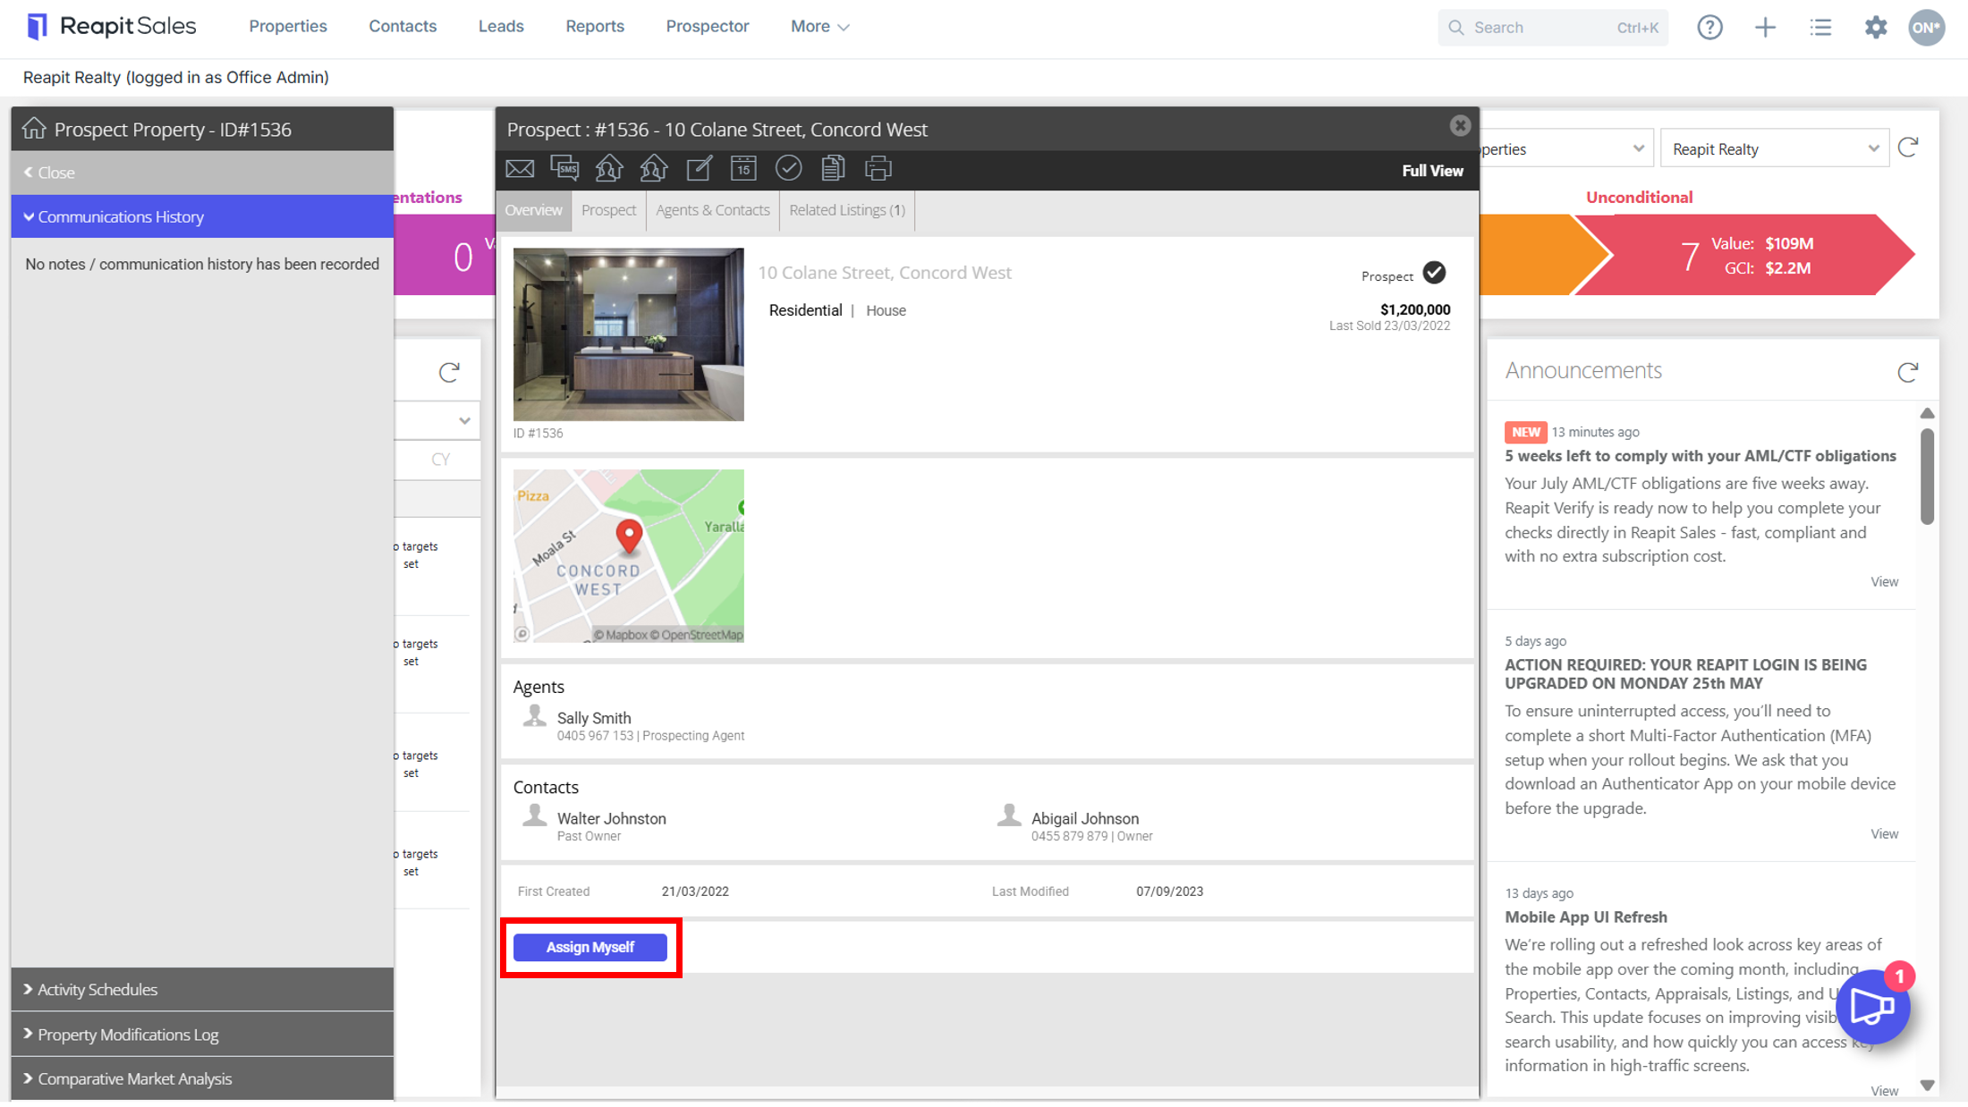1968x1107 pixels.
Task: Click the refresh icon above the targets list
Action: 449,372
